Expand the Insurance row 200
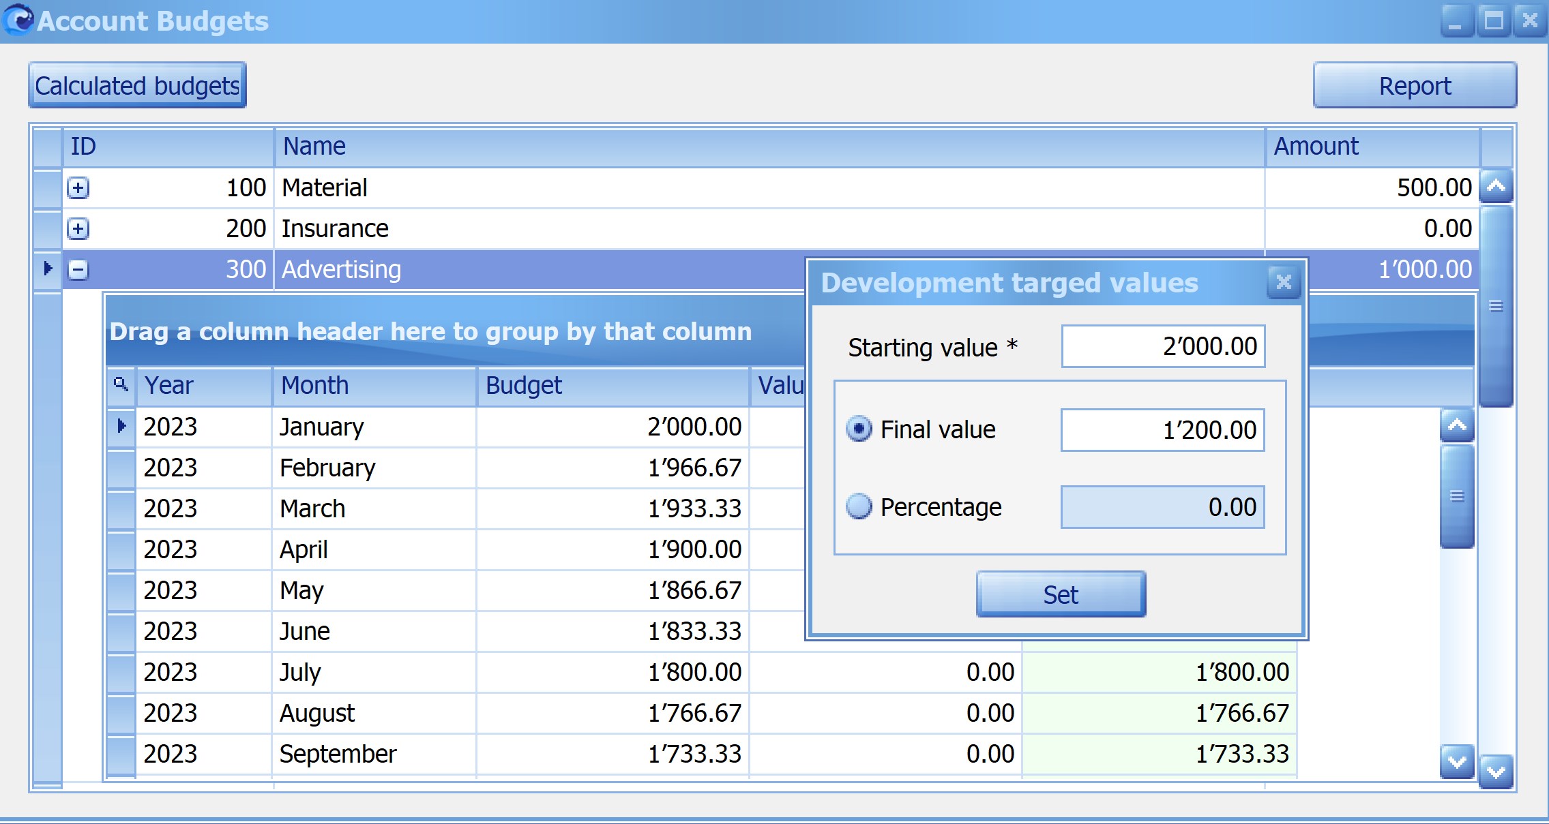This screenshot has height=824, width=1549. click(x=78, y=228)
